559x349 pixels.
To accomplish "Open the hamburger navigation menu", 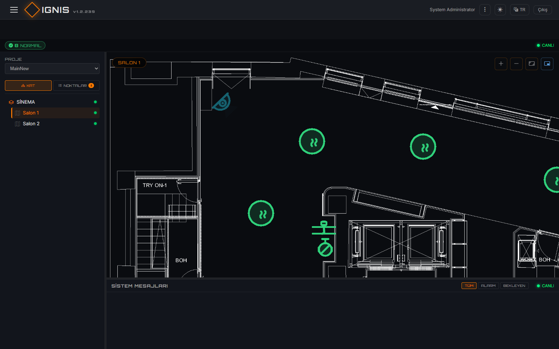I will click(x=14, y=10).
